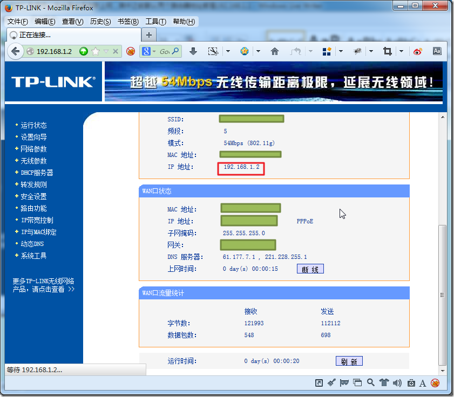Open the 工具(T) menu

click(156, 22)
